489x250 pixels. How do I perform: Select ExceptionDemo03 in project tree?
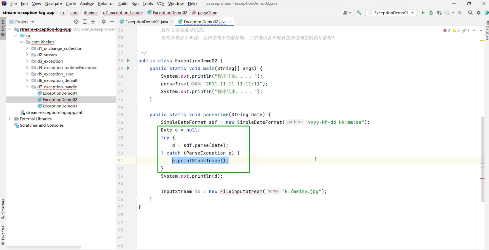click(60, 106)
